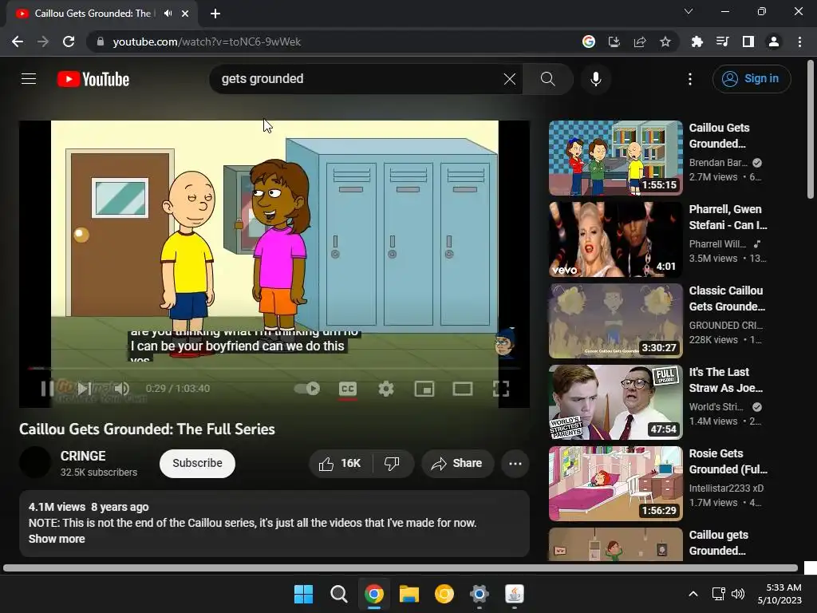Image resolution: width=817 pixels, height=613 pixels.
Task: Share this video
Action: click(x=457, y=464)
